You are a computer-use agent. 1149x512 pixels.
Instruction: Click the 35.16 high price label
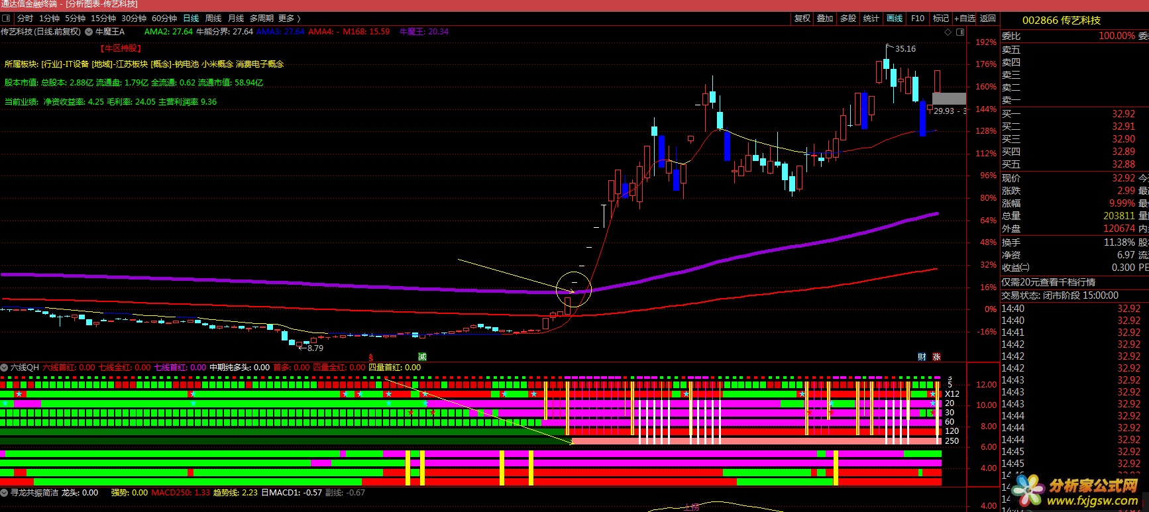click(905, 48)
